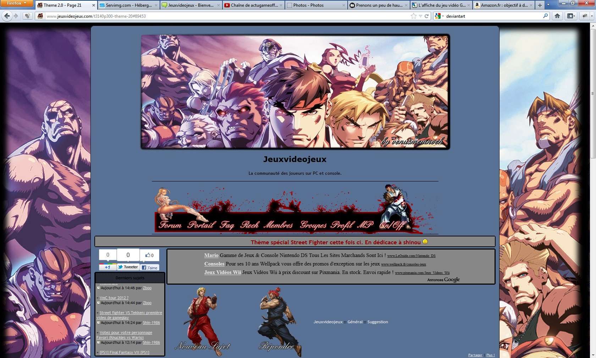
Task: Open the VmC tour 2012 ? topic
Action: coord(114,298)
